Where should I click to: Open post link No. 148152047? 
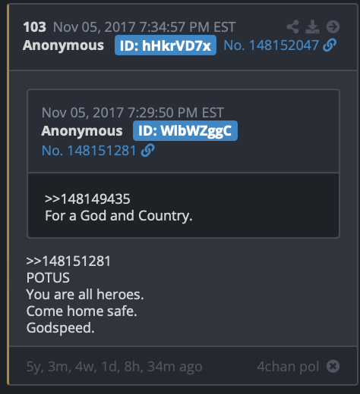click(271, 45)
